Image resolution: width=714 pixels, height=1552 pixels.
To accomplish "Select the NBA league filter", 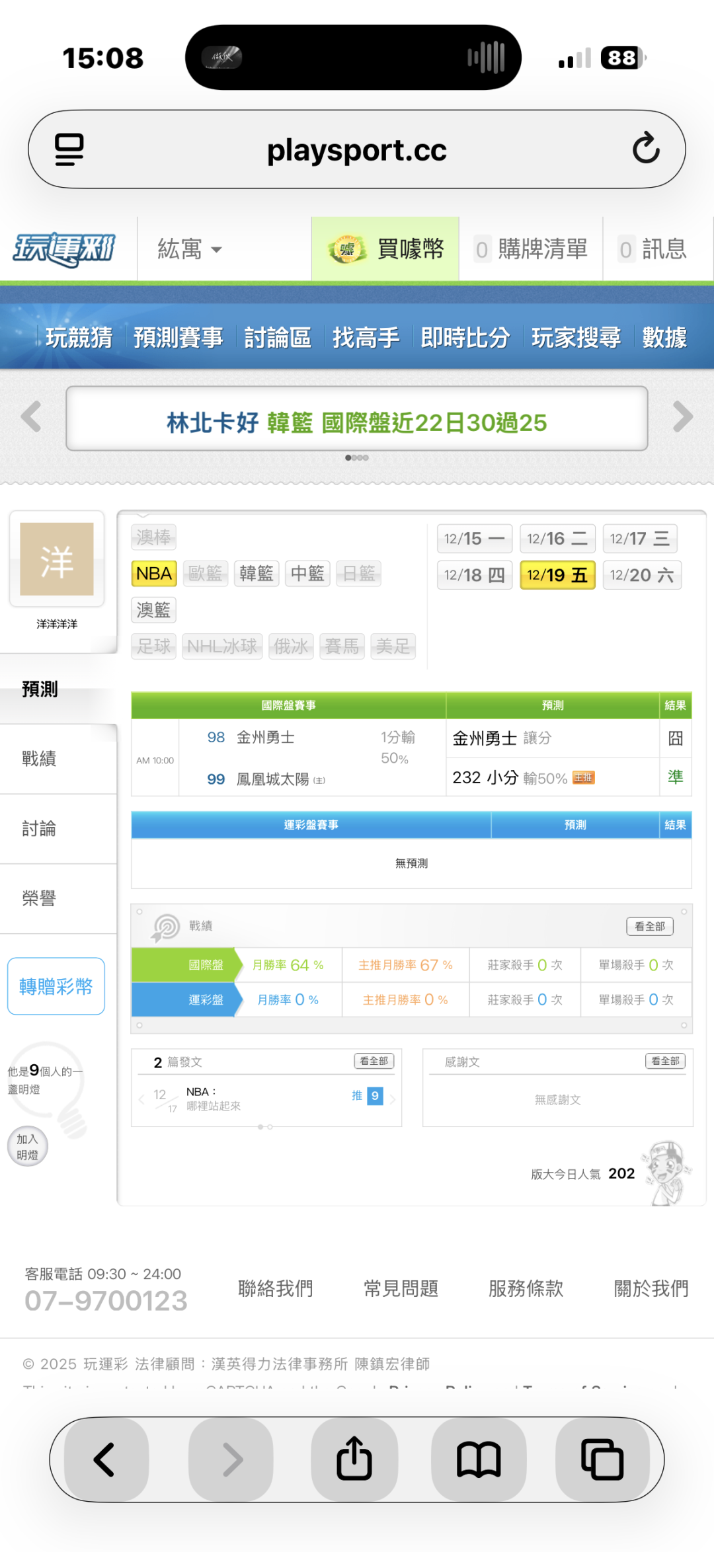I will click(154, 573).
